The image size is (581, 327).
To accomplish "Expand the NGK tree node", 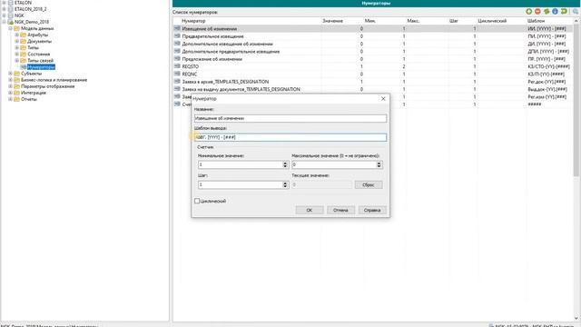I will tap(4, 15).
